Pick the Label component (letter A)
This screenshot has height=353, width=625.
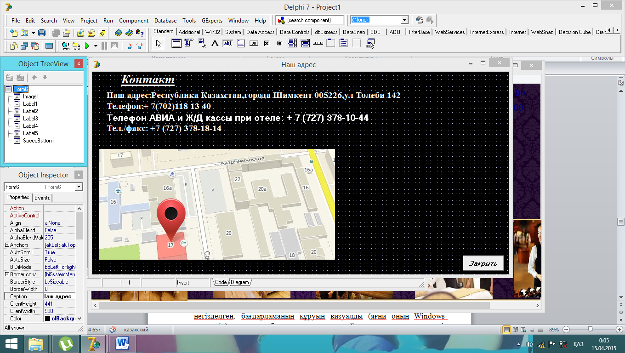coord(215,44)
